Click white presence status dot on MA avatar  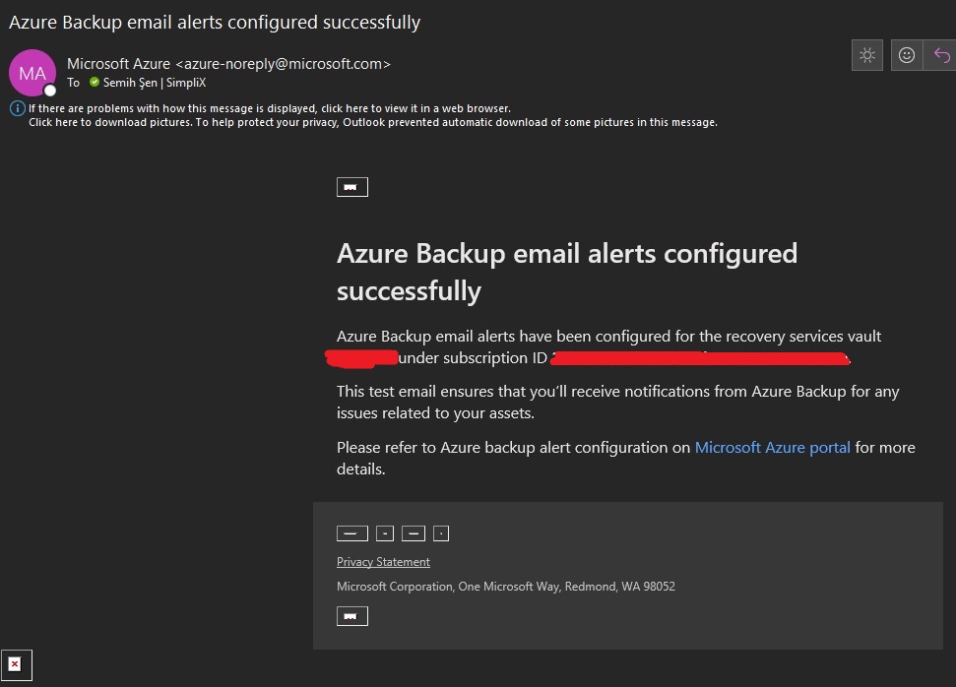tap(50, 91)
